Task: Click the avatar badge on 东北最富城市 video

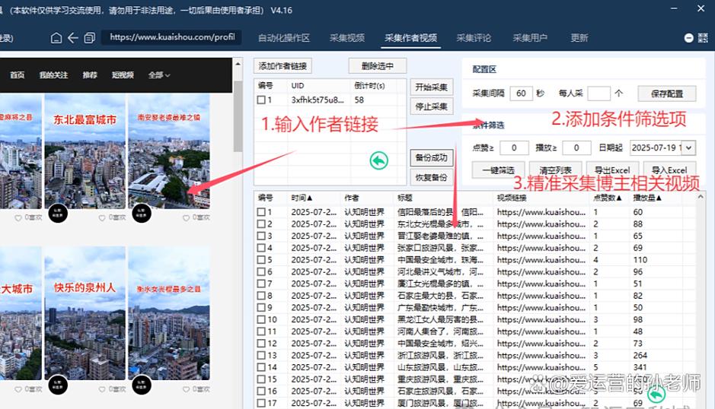Action: click(59, 214)
